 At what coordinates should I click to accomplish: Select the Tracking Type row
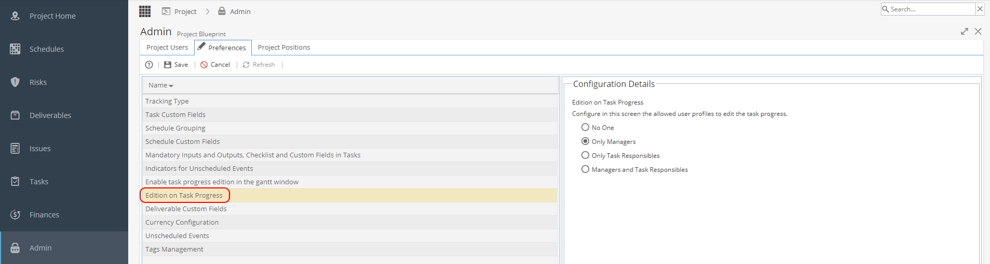tap(349, 101)
